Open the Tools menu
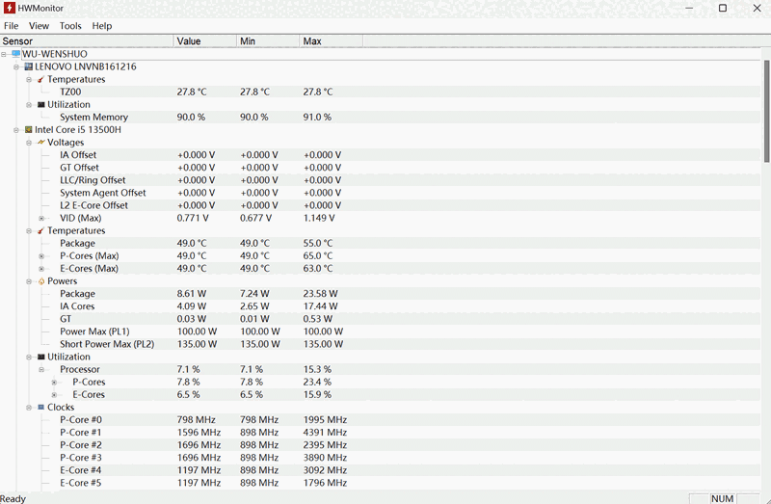The image size is (771, 504). tap(70, 26)
